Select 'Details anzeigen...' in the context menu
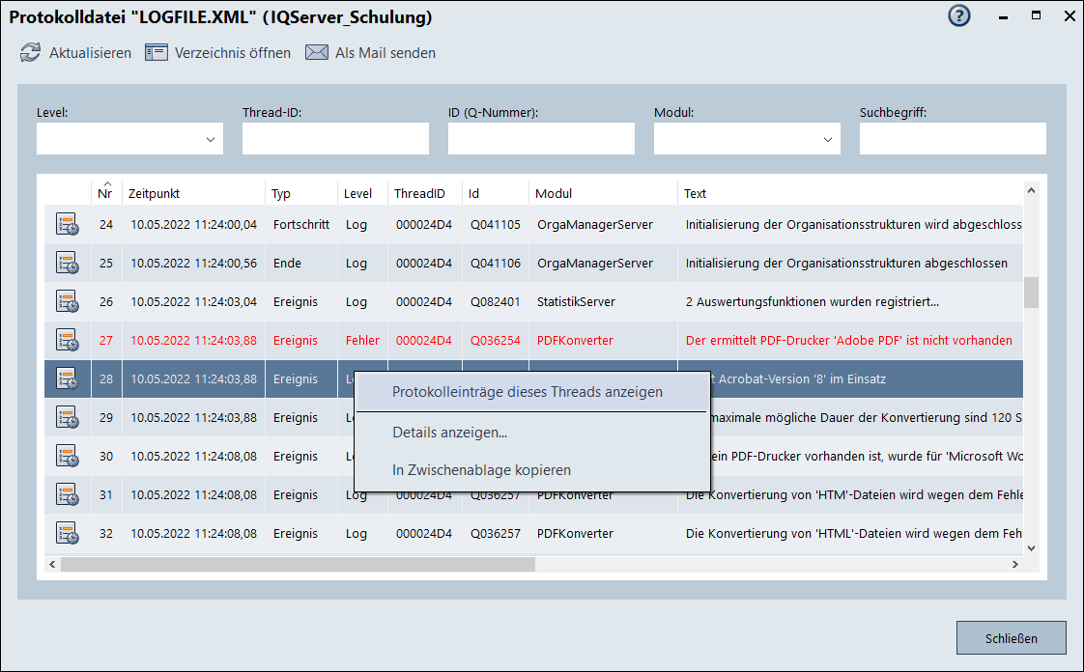 click(x=449, y=433)
